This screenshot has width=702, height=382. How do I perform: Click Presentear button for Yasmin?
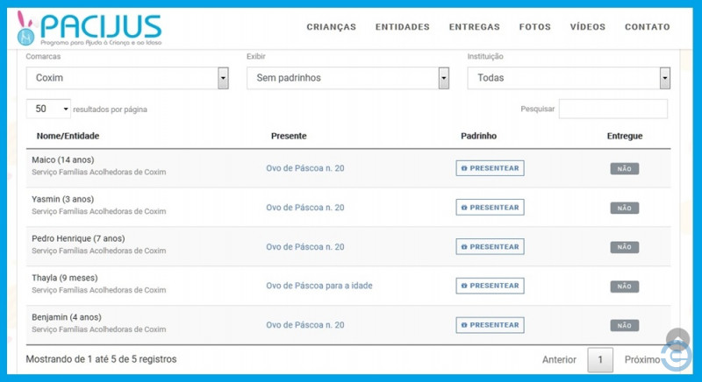(491, 208)
